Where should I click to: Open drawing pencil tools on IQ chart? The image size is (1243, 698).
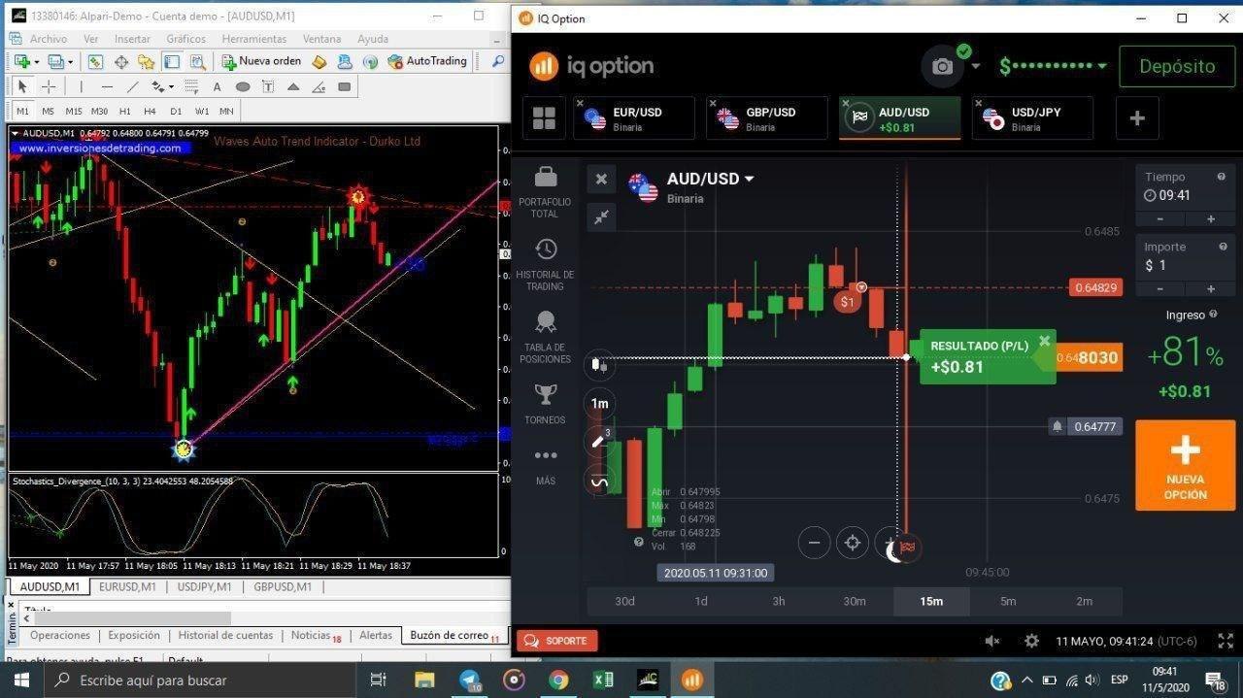(x=599, y=442)
